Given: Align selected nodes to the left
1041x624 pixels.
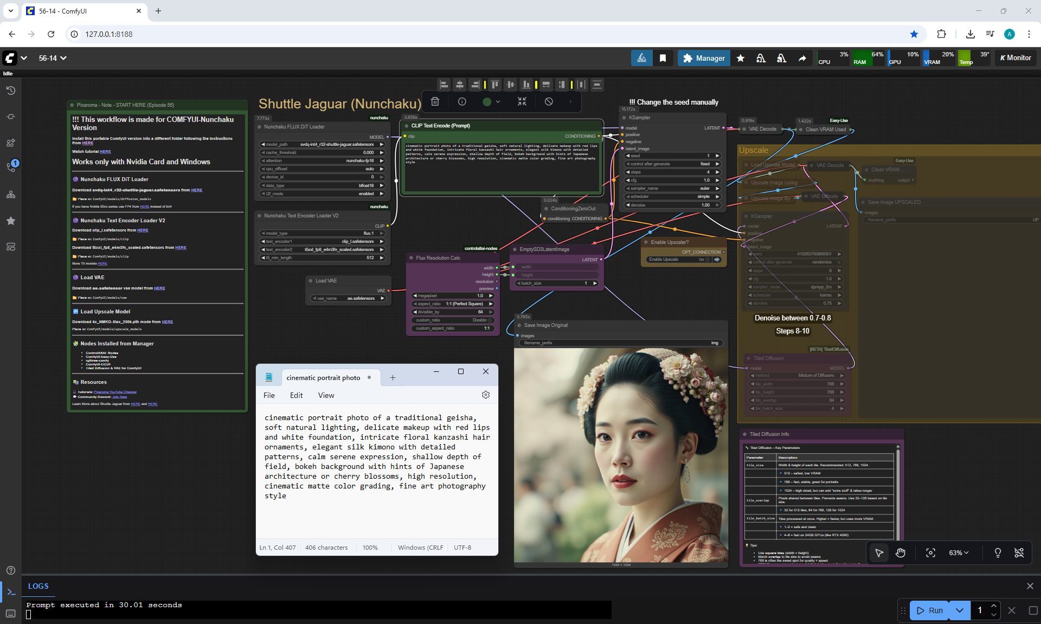Looking at the screenshot, I should coord(444,85).
